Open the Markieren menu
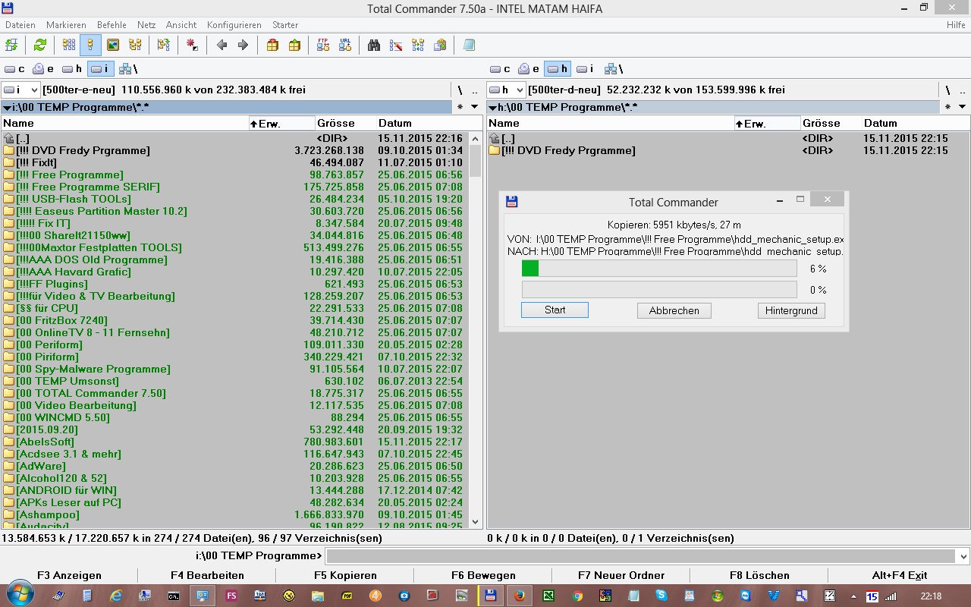The width and height of the screenshot is (971, 607). coord(66,25)
